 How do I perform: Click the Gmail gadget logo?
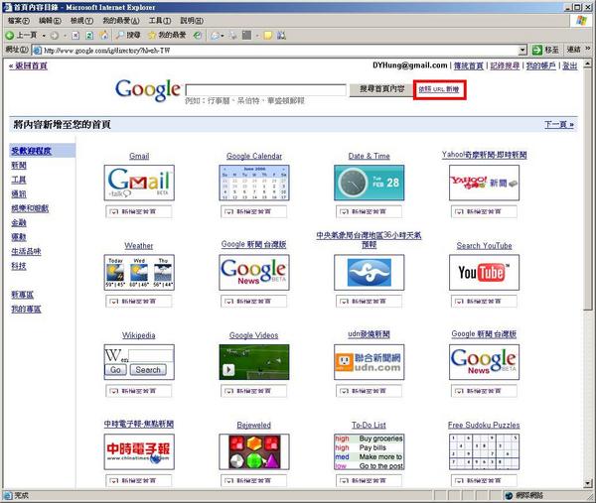(139, 183)
